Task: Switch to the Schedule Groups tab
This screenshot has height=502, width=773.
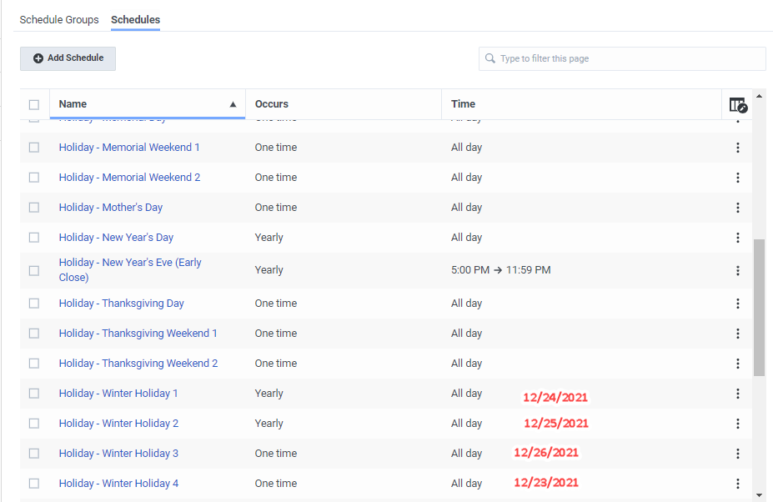Action: 59,20
